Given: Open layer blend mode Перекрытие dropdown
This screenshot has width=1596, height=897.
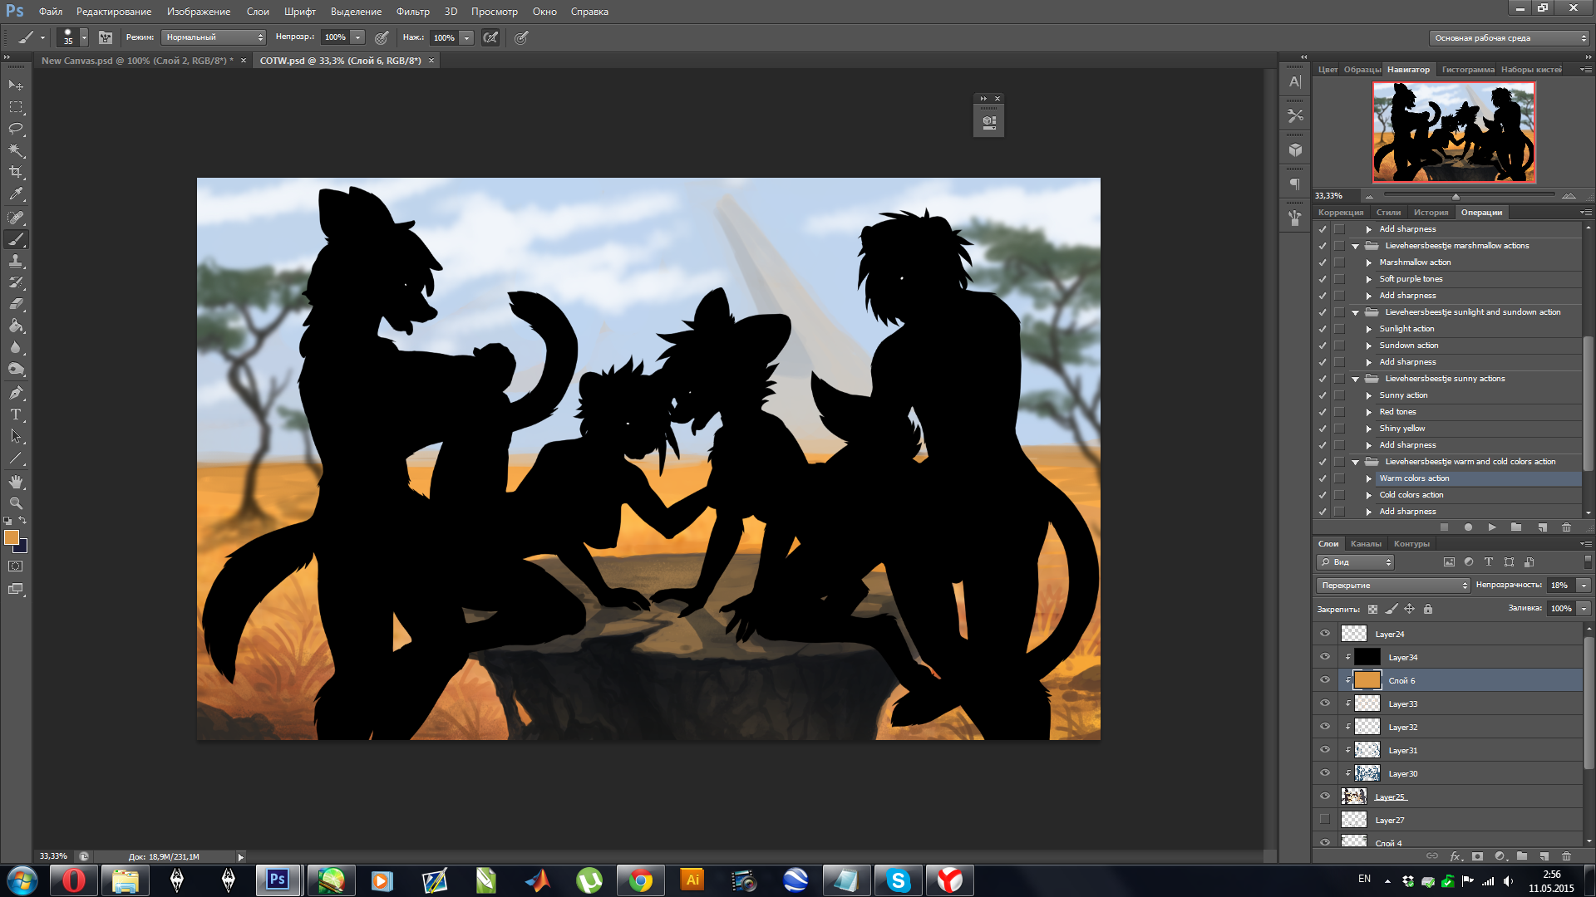Looking at the screenshot, I should point(1393,586).
